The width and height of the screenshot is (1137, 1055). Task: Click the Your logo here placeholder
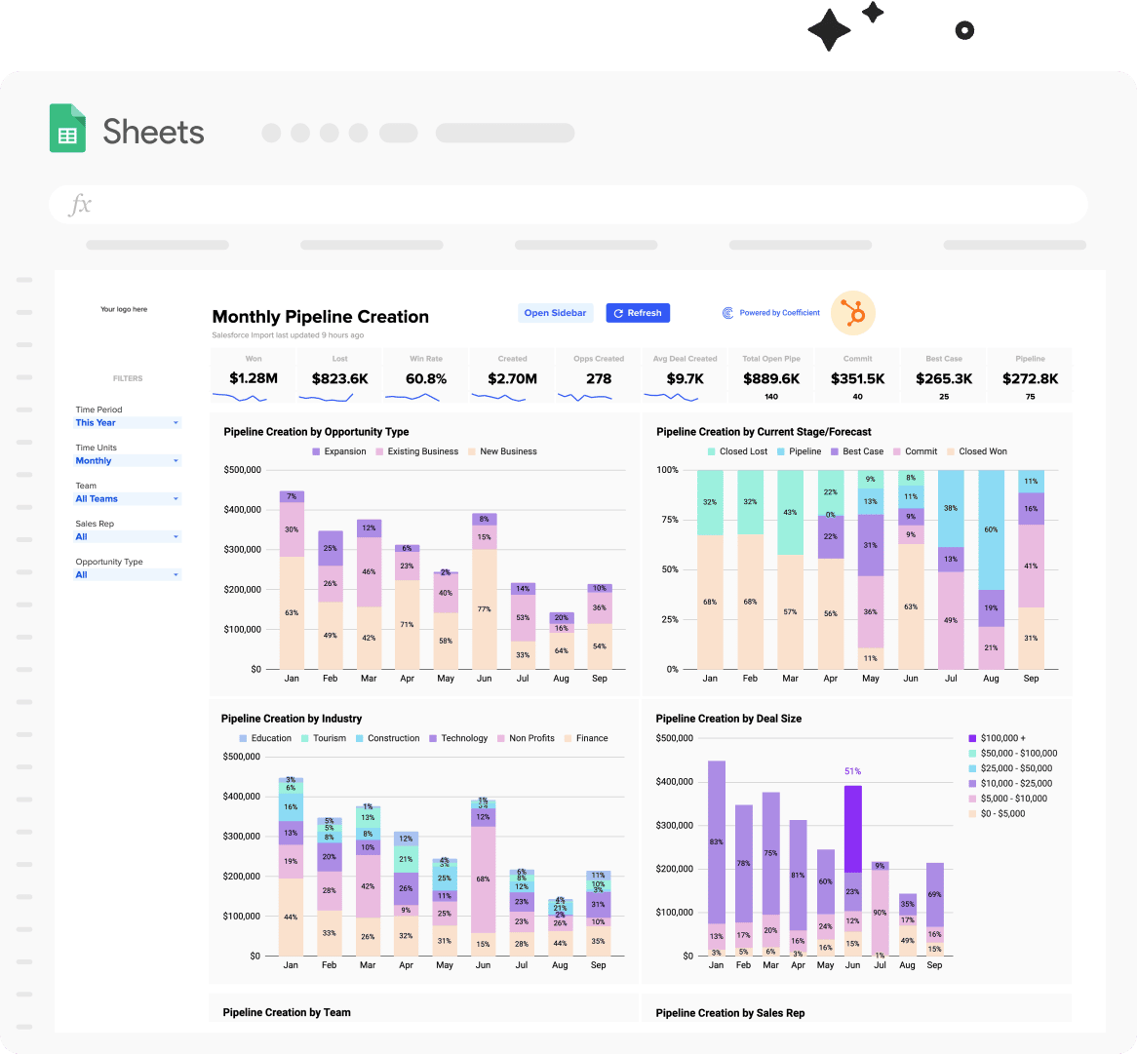pos(124,310)
